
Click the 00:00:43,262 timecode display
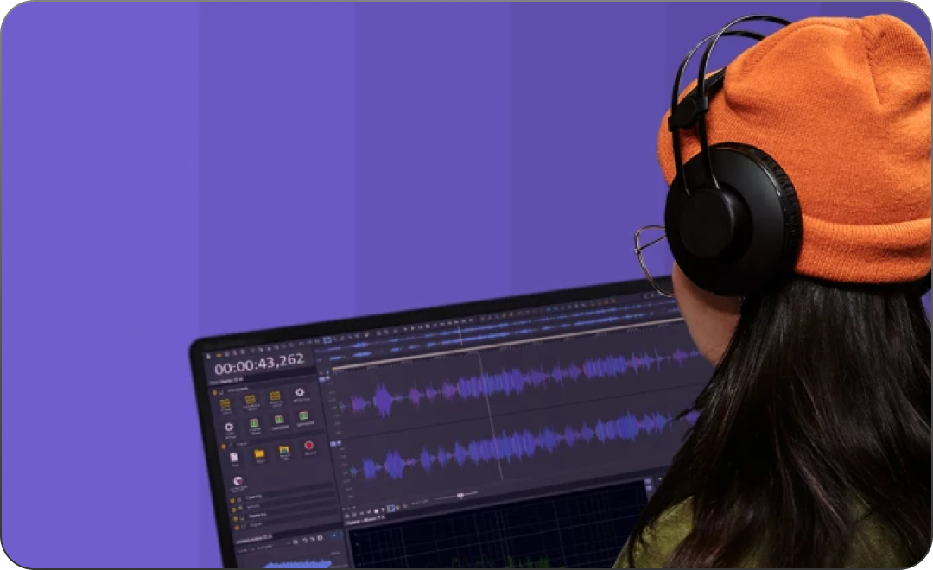(x=259, y=364)
